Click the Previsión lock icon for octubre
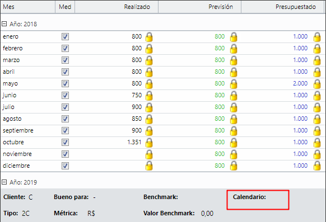326x222 pixels. pos(234,143)
